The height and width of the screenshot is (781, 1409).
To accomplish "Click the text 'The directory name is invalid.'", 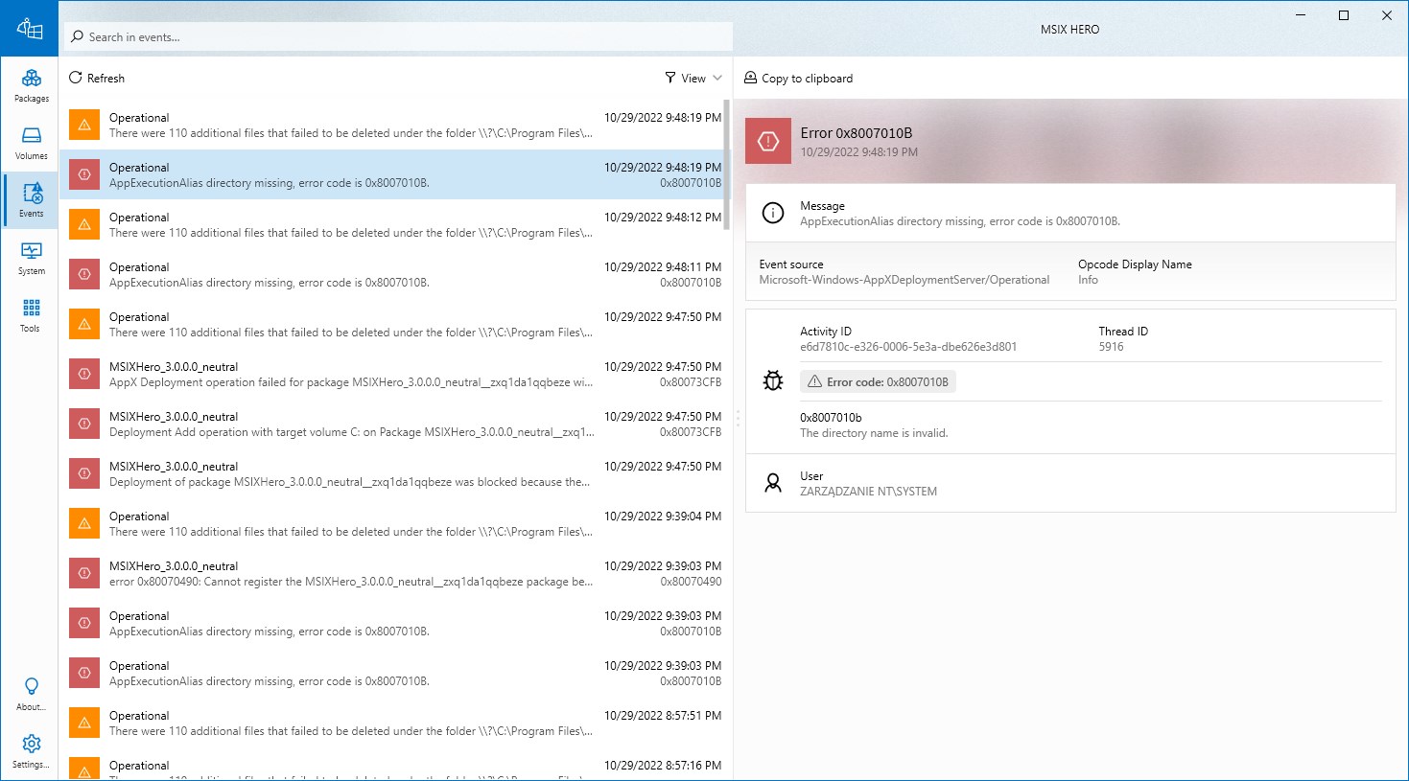I will point(874,433).
